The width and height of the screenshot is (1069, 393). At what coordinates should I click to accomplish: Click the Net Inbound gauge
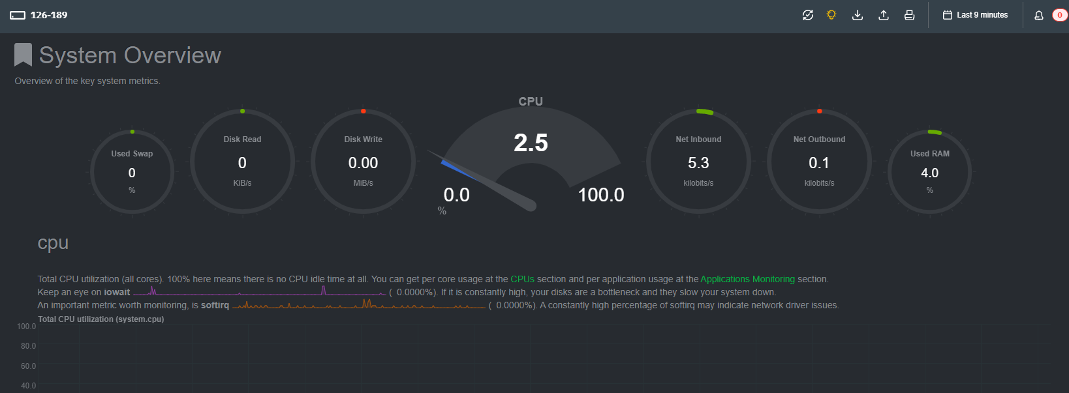click(x=698, y=162)
